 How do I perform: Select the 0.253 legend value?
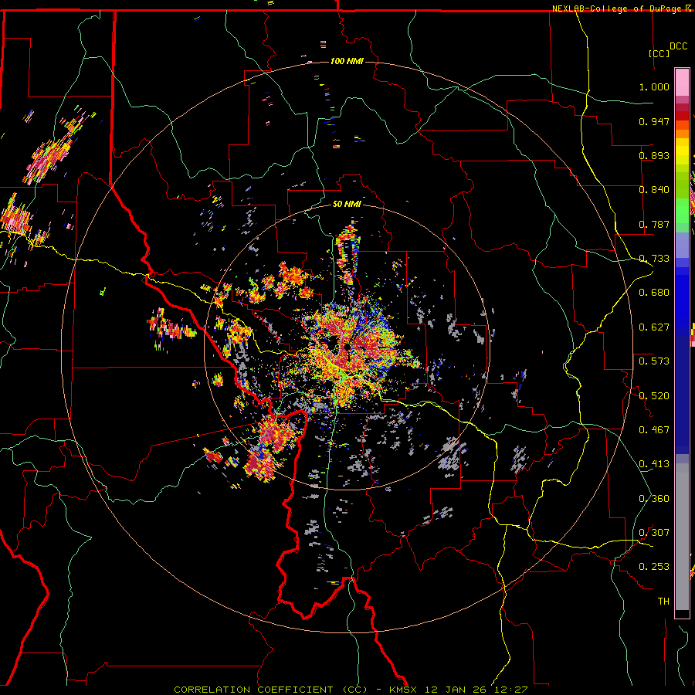(654, 567)
